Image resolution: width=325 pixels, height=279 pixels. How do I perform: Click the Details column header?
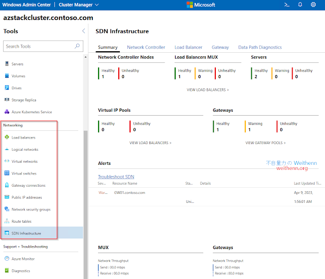point(205,183)
